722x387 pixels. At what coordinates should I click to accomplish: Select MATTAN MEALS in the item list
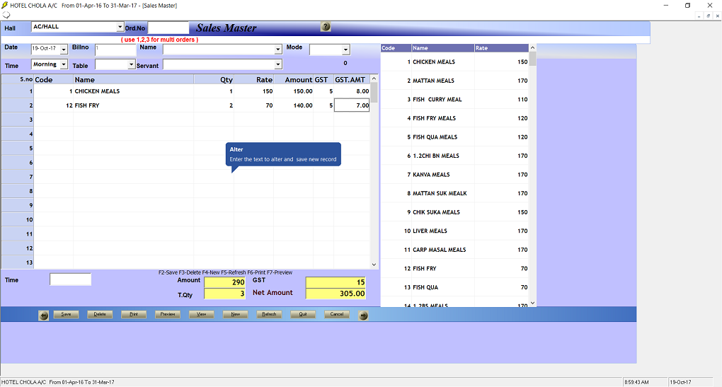click(433, 81)
